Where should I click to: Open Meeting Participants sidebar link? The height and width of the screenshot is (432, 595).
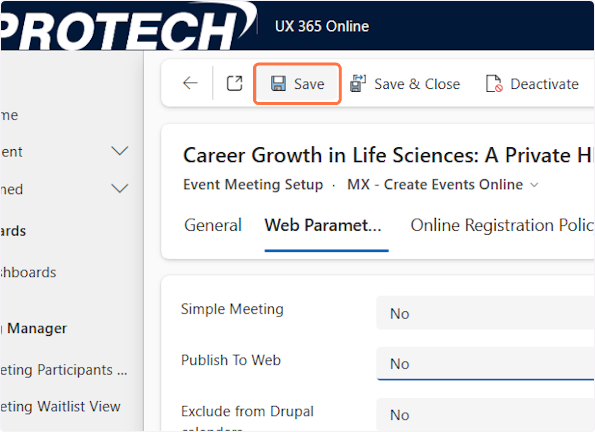[64, 370]
